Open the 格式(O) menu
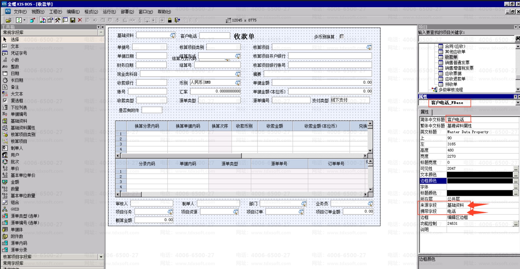Viewport: 520px width, 269px height. pos(91,12)
